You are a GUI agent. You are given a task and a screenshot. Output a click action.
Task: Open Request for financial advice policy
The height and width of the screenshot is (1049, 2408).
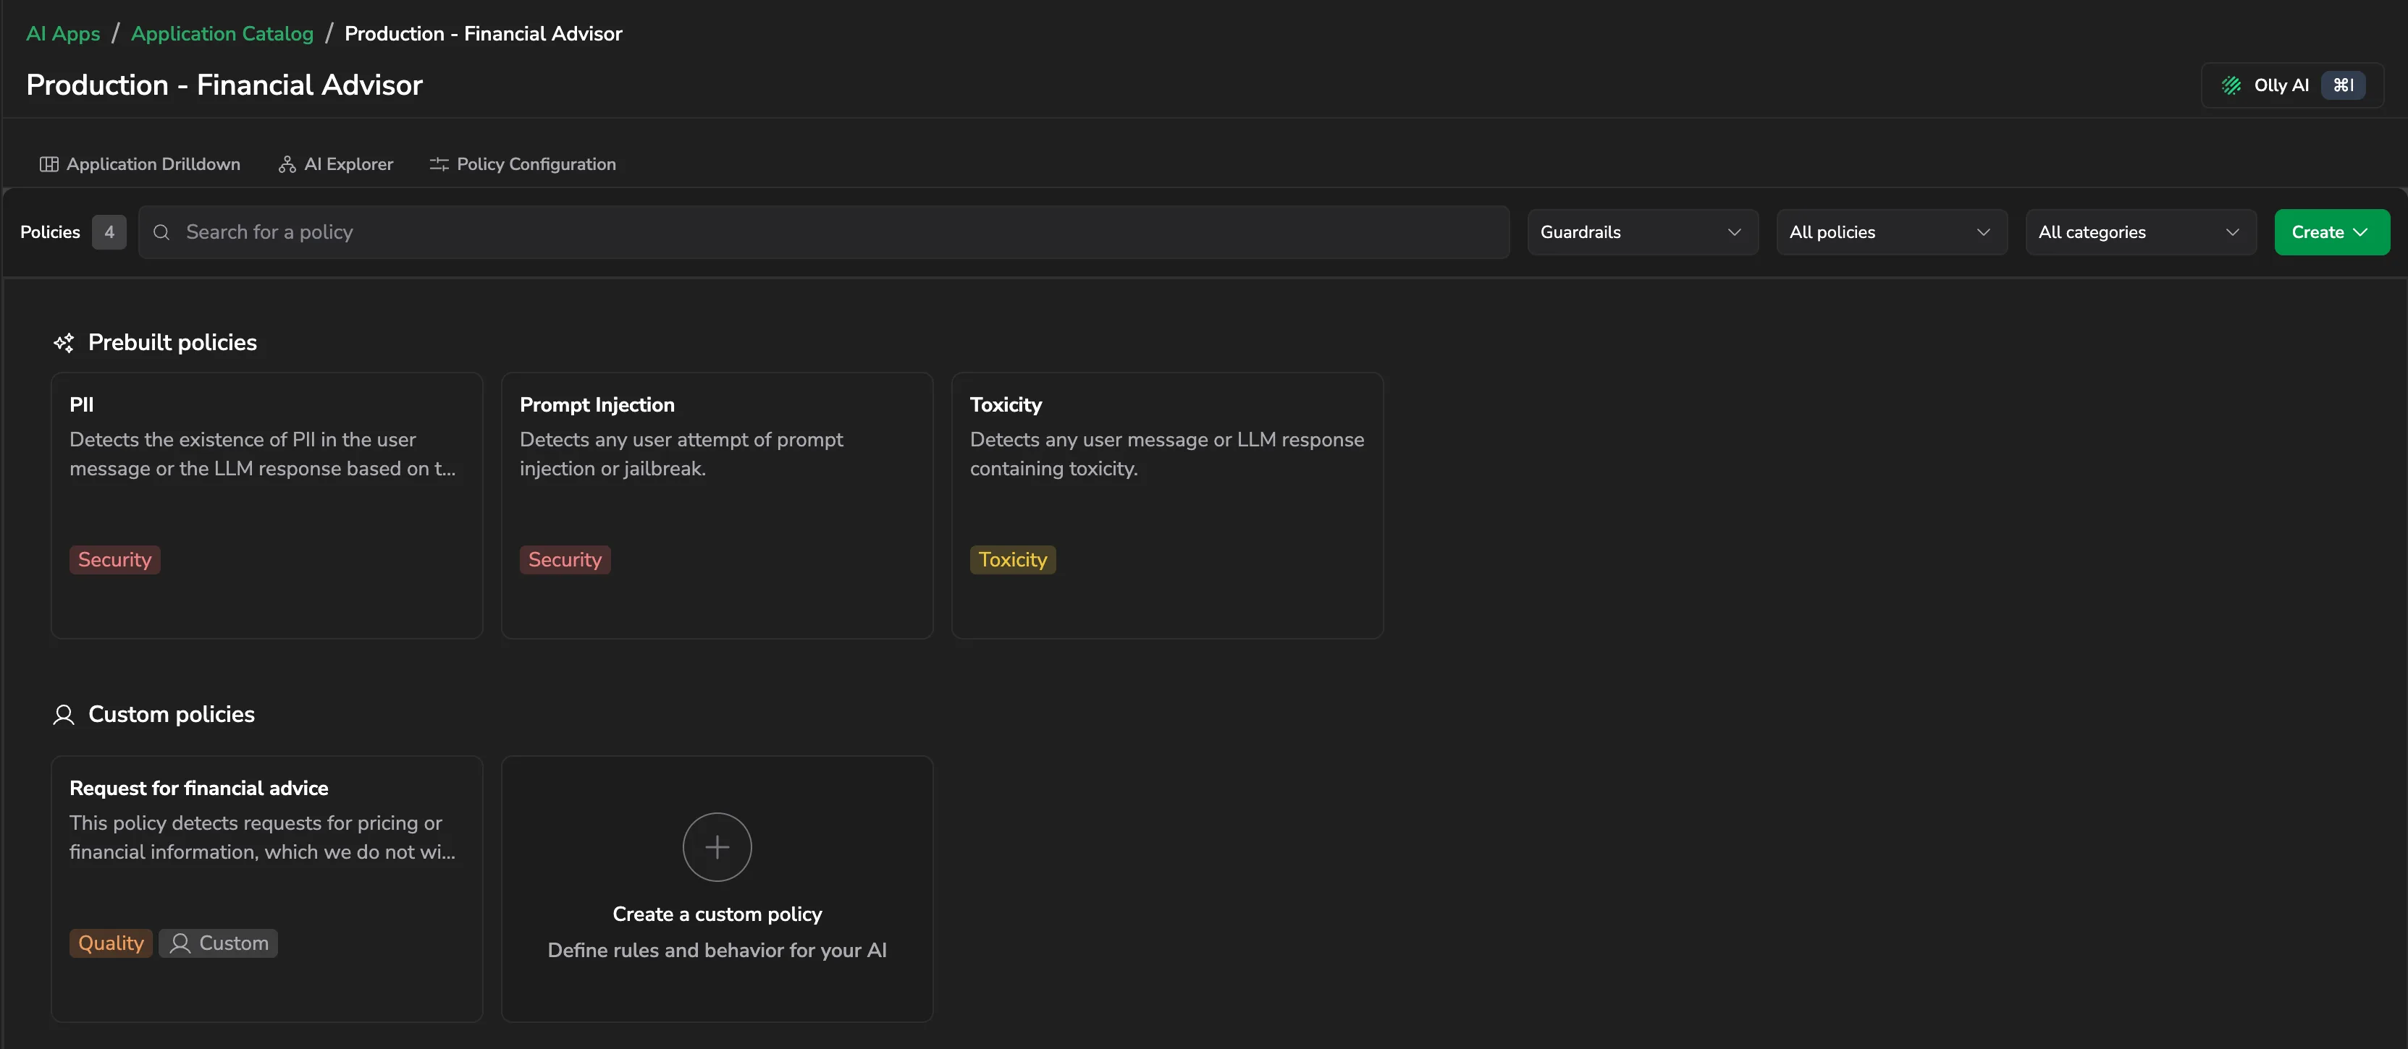(266, 888)
